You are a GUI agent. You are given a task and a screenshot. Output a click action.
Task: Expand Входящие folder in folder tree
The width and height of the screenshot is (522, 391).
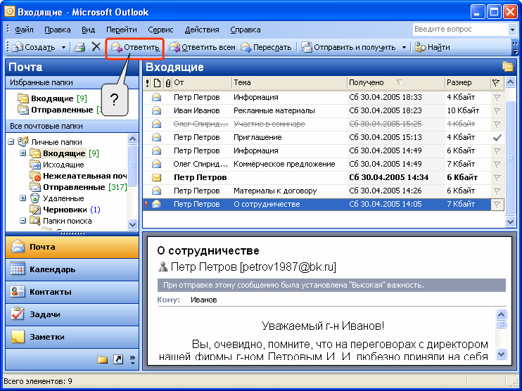pos(23,153)
